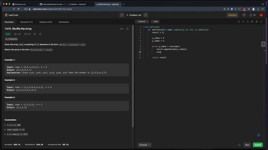The width and height of the screenshot is (268, 150).
Task: Open the Python3 language dropdown
Action: pos(142,21)
